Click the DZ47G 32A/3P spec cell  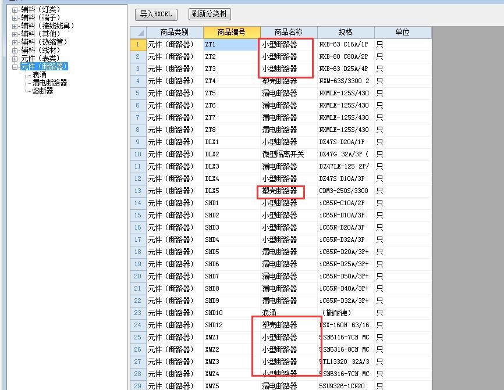(x=346, y=154)
